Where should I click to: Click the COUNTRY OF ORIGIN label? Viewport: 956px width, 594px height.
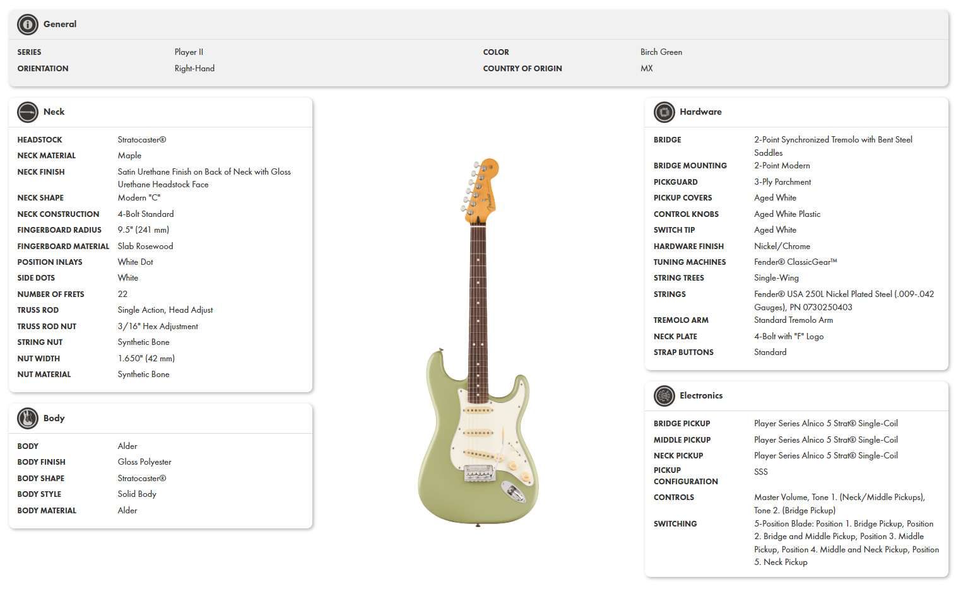[522, 69]
